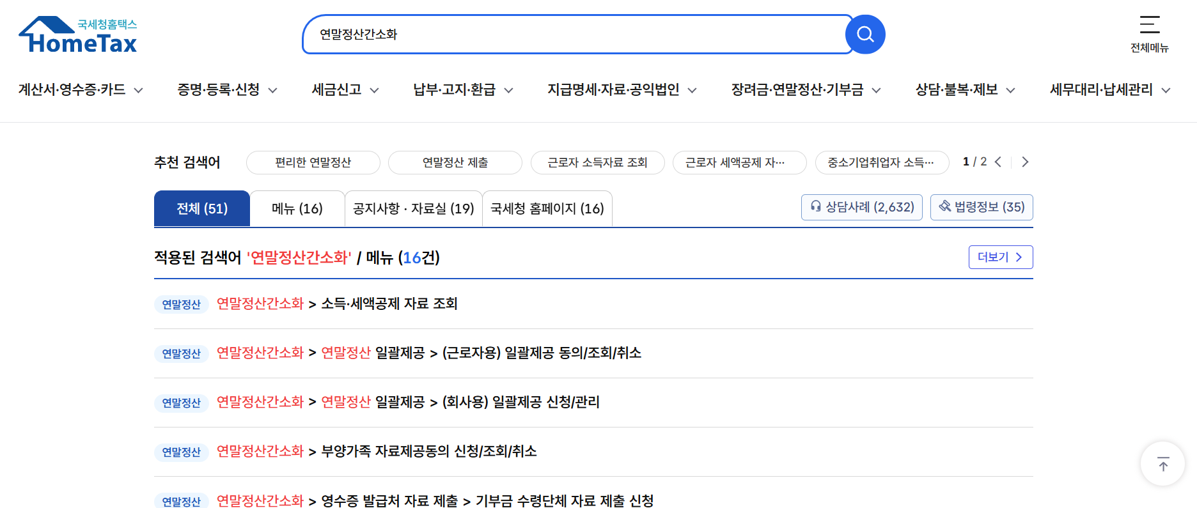The width and height of the screenshot is (1197, 508).
Task: Go to previous recommended keywords page
Action: 998,162
